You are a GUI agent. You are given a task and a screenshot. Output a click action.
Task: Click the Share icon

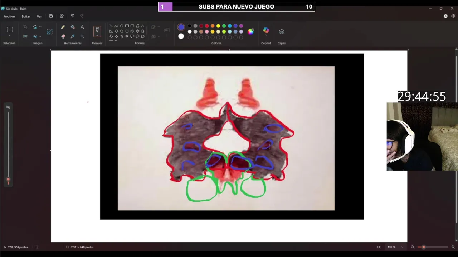pyautogui.click(x=62, y=16)
